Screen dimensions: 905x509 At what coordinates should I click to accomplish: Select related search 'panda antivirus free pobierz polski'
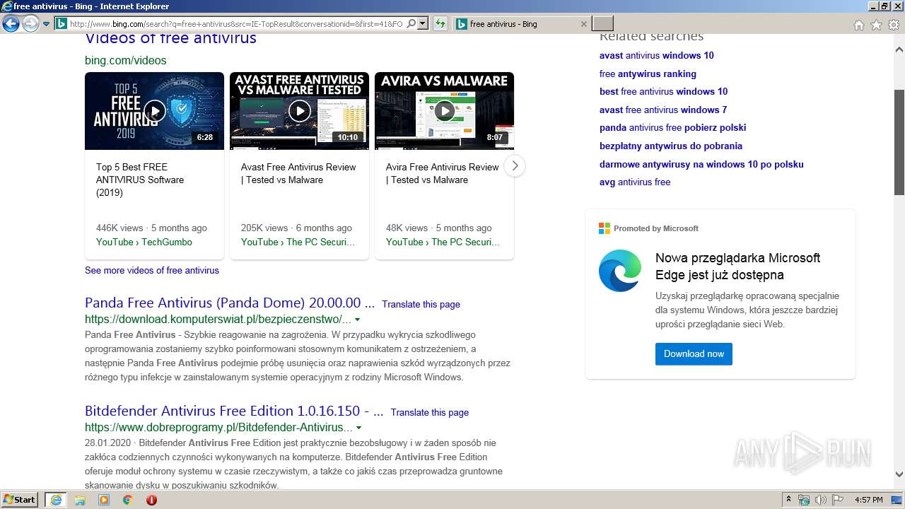tap(672, 127)
